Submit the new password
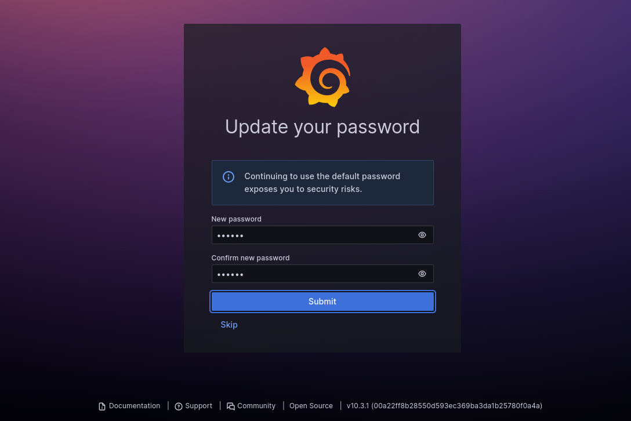 click(x=322, y=302)
